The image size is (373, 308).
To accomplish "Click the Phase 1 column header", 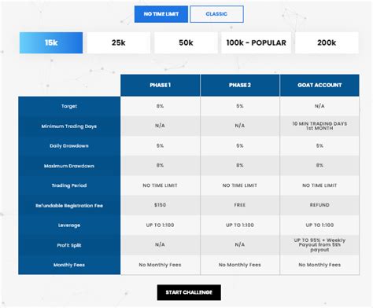I will [x=161, y=85].
